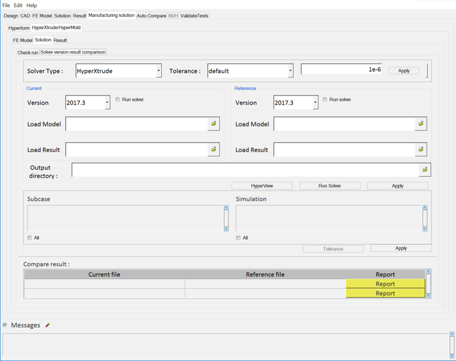This screenshot has height=361, width=456.
Task: Click the Reference Load Result folder browse icon
Action: [x=421, y=149]
